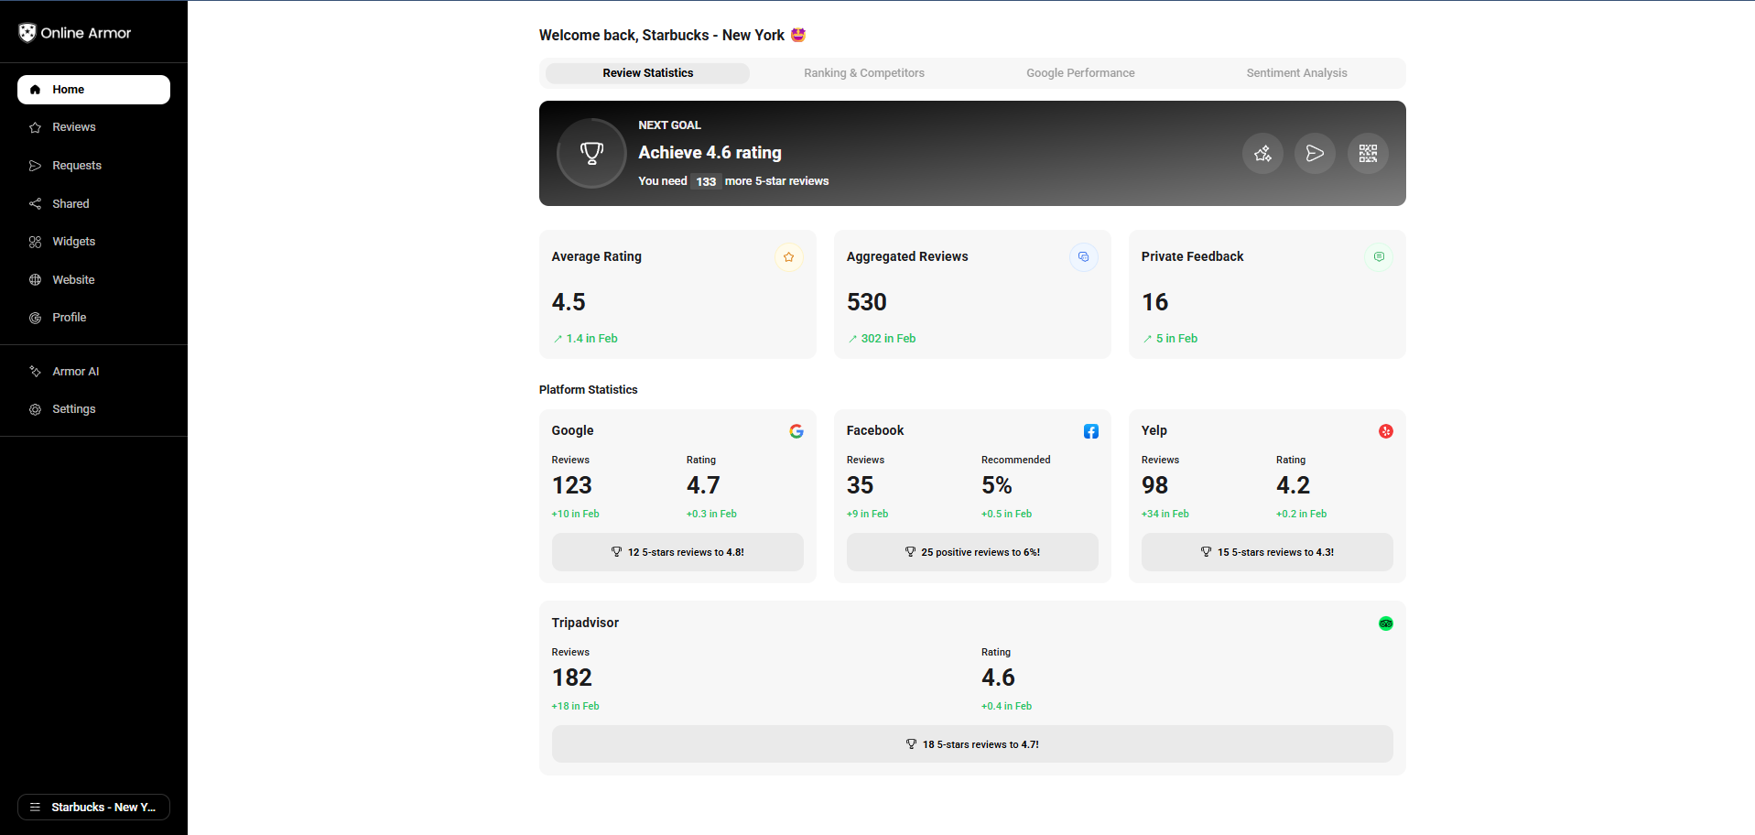Expand the Starbucks - New York location switcher
This screenshot has height=835, width=1755.
[x=93, y=807]
